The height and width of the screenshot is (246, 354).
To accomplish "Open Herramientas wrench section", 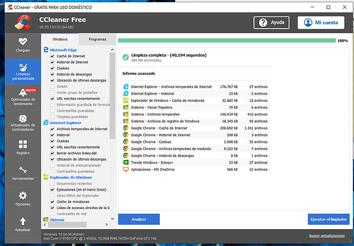I will click(23, 174).
